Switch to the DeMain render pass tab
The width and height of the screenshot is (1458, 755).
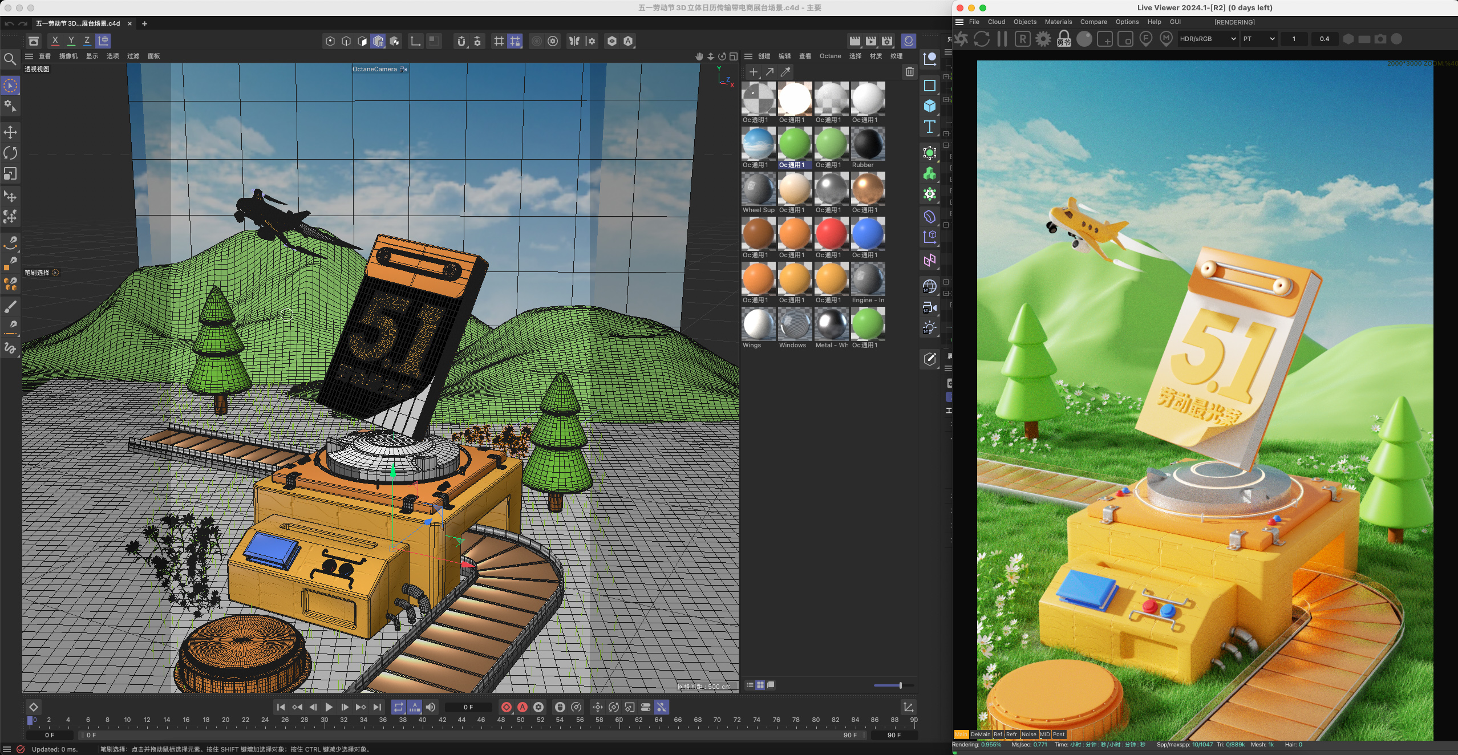click(980, 734)
